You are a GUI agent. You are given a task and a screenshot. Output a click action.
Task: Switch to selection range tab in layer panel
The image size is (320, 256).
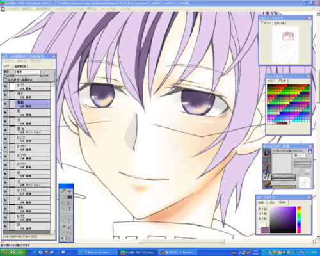[20, 67]
